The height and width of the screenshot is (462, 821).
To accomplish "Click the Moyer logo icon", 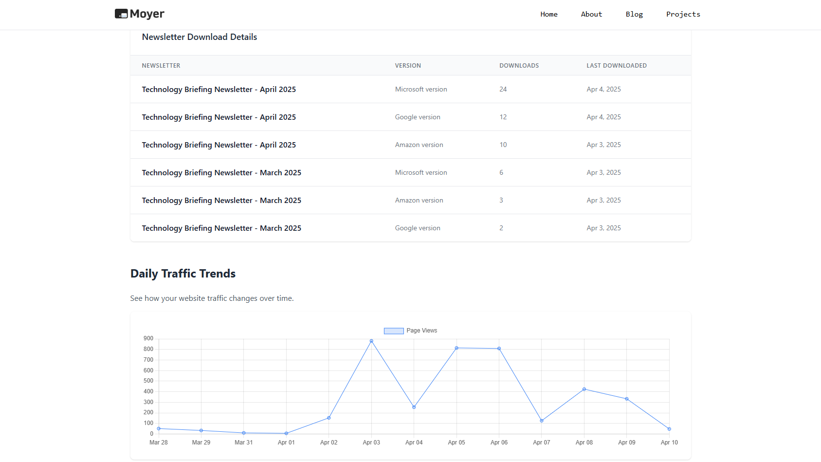I will [x=121, y=14].
